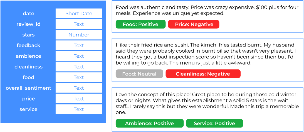The image size is (304, 132).
Task: Open the review praising the wait staff
Action: 207,103
